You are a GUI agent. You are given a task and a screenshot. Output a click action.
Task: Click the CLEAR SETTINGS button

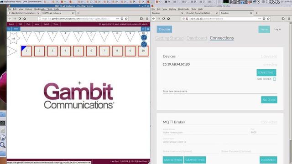(195, 160)
